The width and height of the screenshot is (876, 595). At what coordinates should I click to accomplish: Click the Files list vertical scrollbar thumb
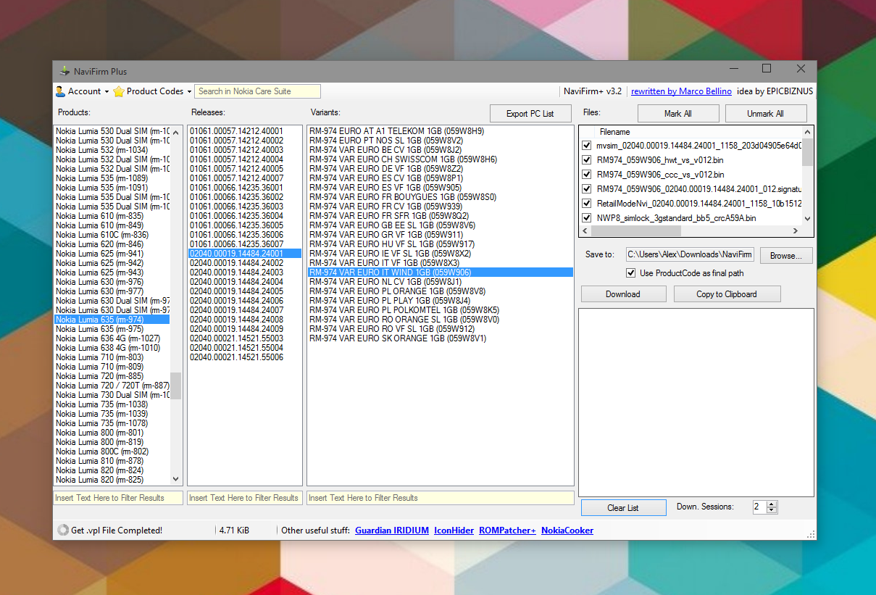[x=807, y=152]
